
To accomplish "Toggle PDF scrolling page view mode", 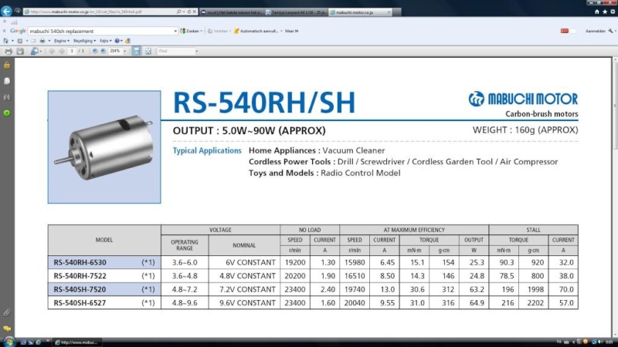I will (137, 51).
